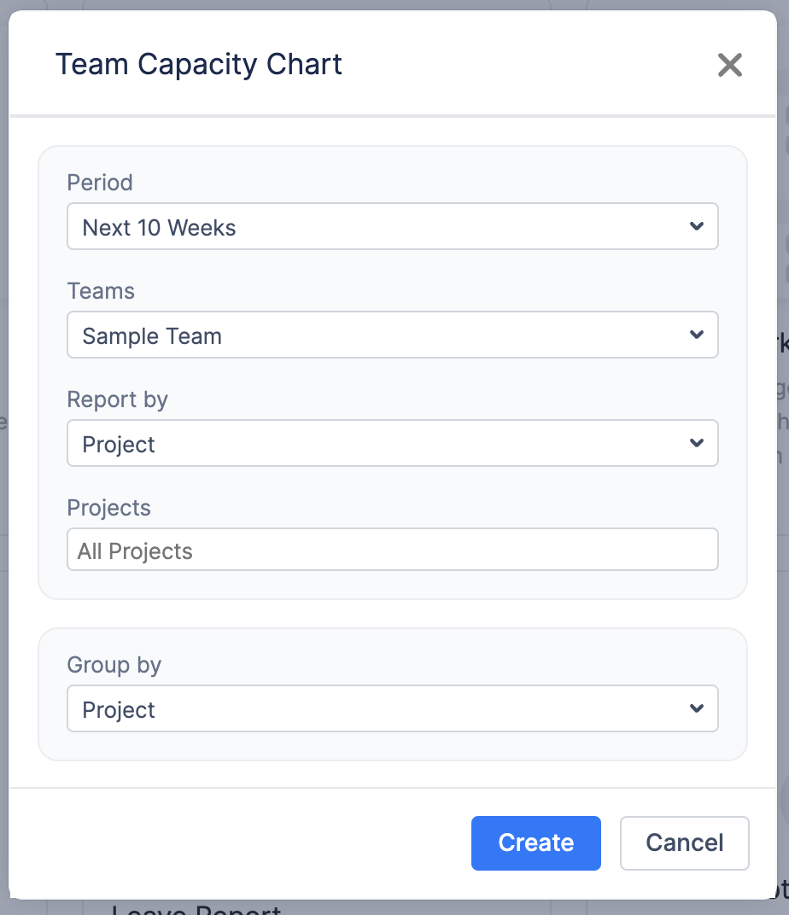The height and width of the screenshot is (915, 789).
Task: Click the Teams field label
Action: tap(101, 291)
